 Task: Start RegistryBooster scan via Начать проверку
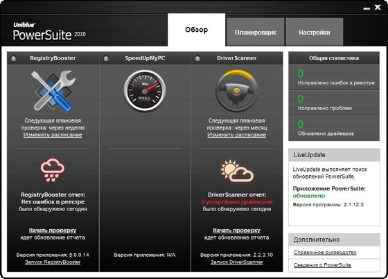click(53, 231)
